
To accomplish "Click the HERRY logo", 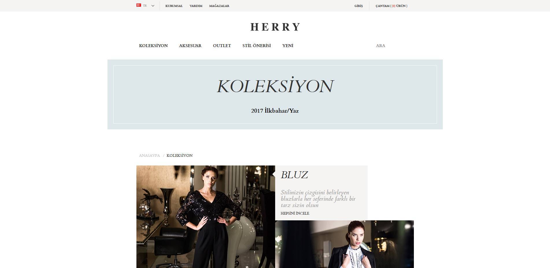I will tap(275, 27).
